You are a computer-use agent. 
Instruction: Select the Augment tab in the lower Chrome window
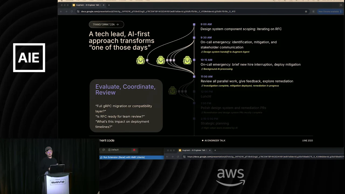195,150
